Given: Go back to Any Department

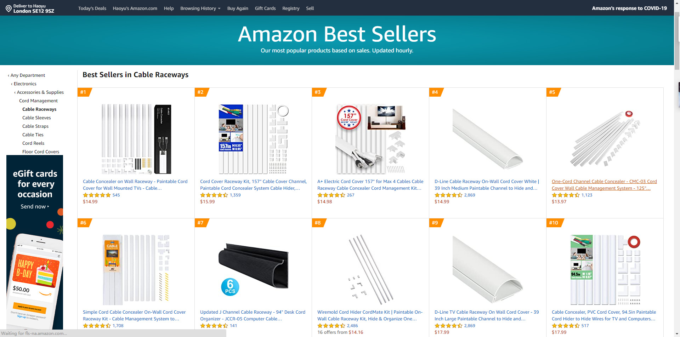Looking at the screenshot, I should coord(28,75).
